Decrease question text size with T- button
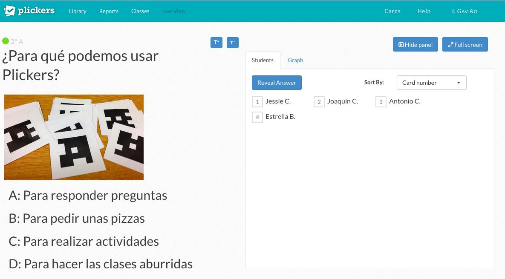Image resolution: width=505 pixels, height=279 pixels. [x=233, y=43]
